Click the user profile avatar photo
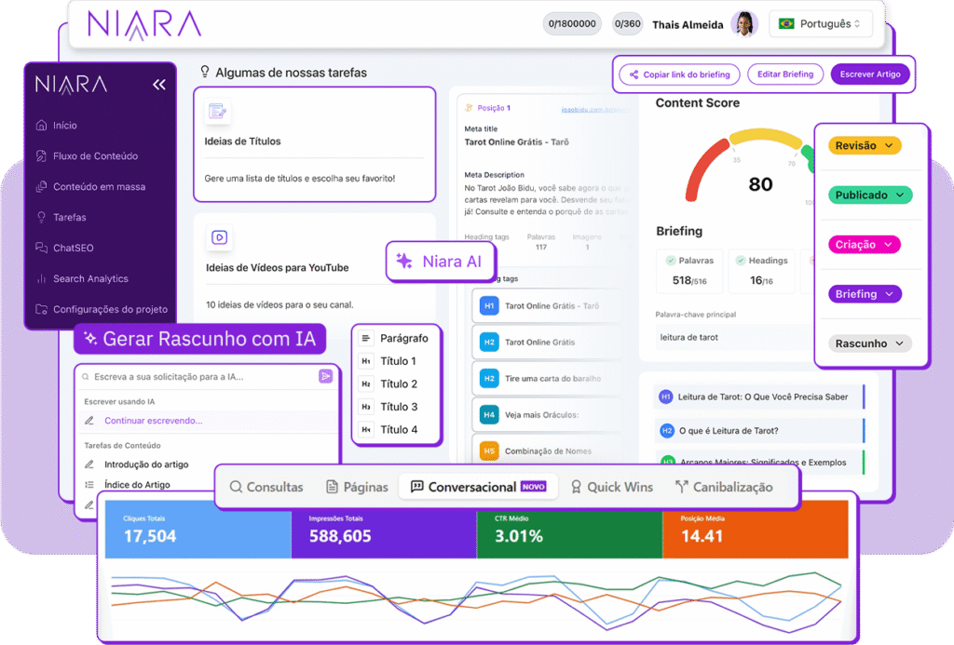 pos(743,24)
